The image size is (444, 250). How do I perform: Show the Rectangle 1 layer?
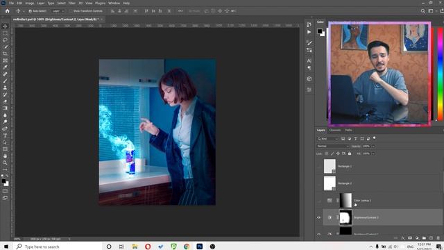click(x=319, y=167)
